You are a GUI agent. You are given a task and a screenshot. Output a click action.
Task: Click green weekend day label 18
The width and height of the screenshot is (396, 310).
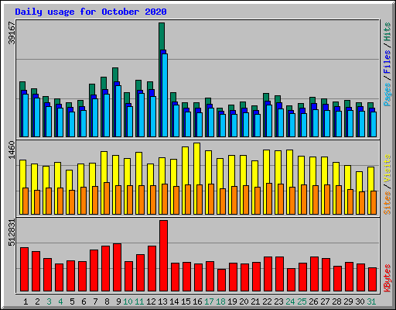coord(220,301)
